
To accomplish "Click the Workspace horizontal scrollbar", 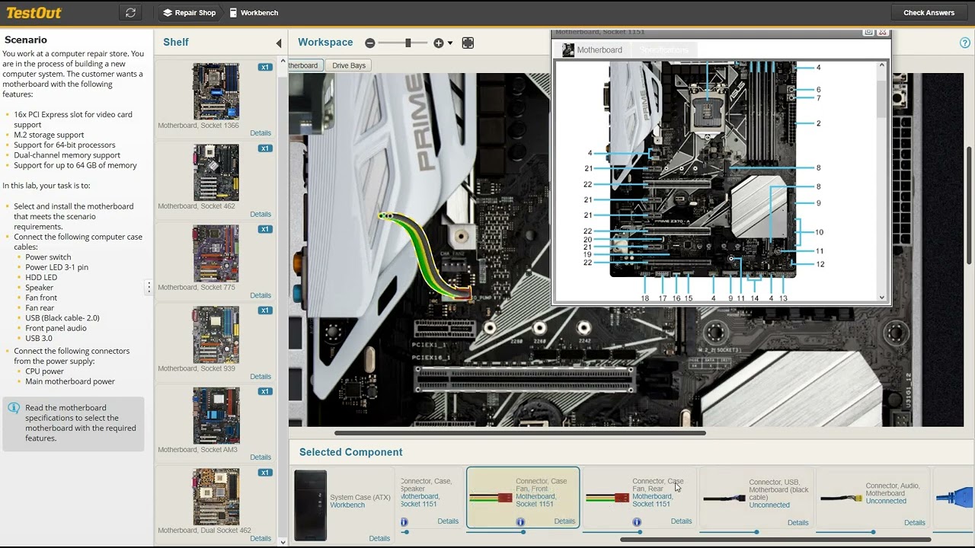I will [520, 433].
